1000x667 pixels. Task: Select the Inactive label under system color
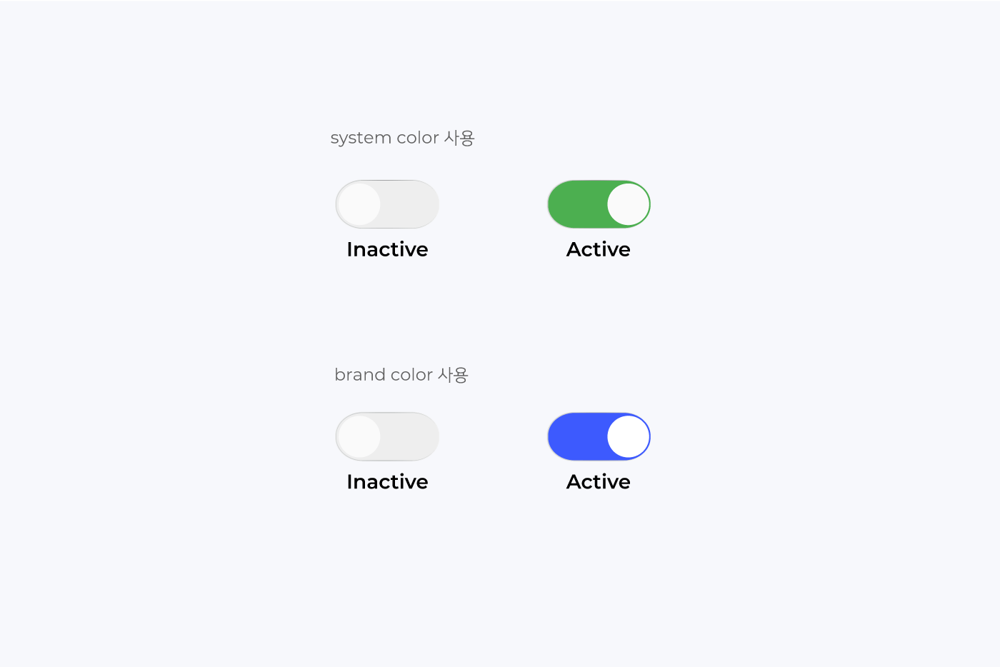[387, 249]
